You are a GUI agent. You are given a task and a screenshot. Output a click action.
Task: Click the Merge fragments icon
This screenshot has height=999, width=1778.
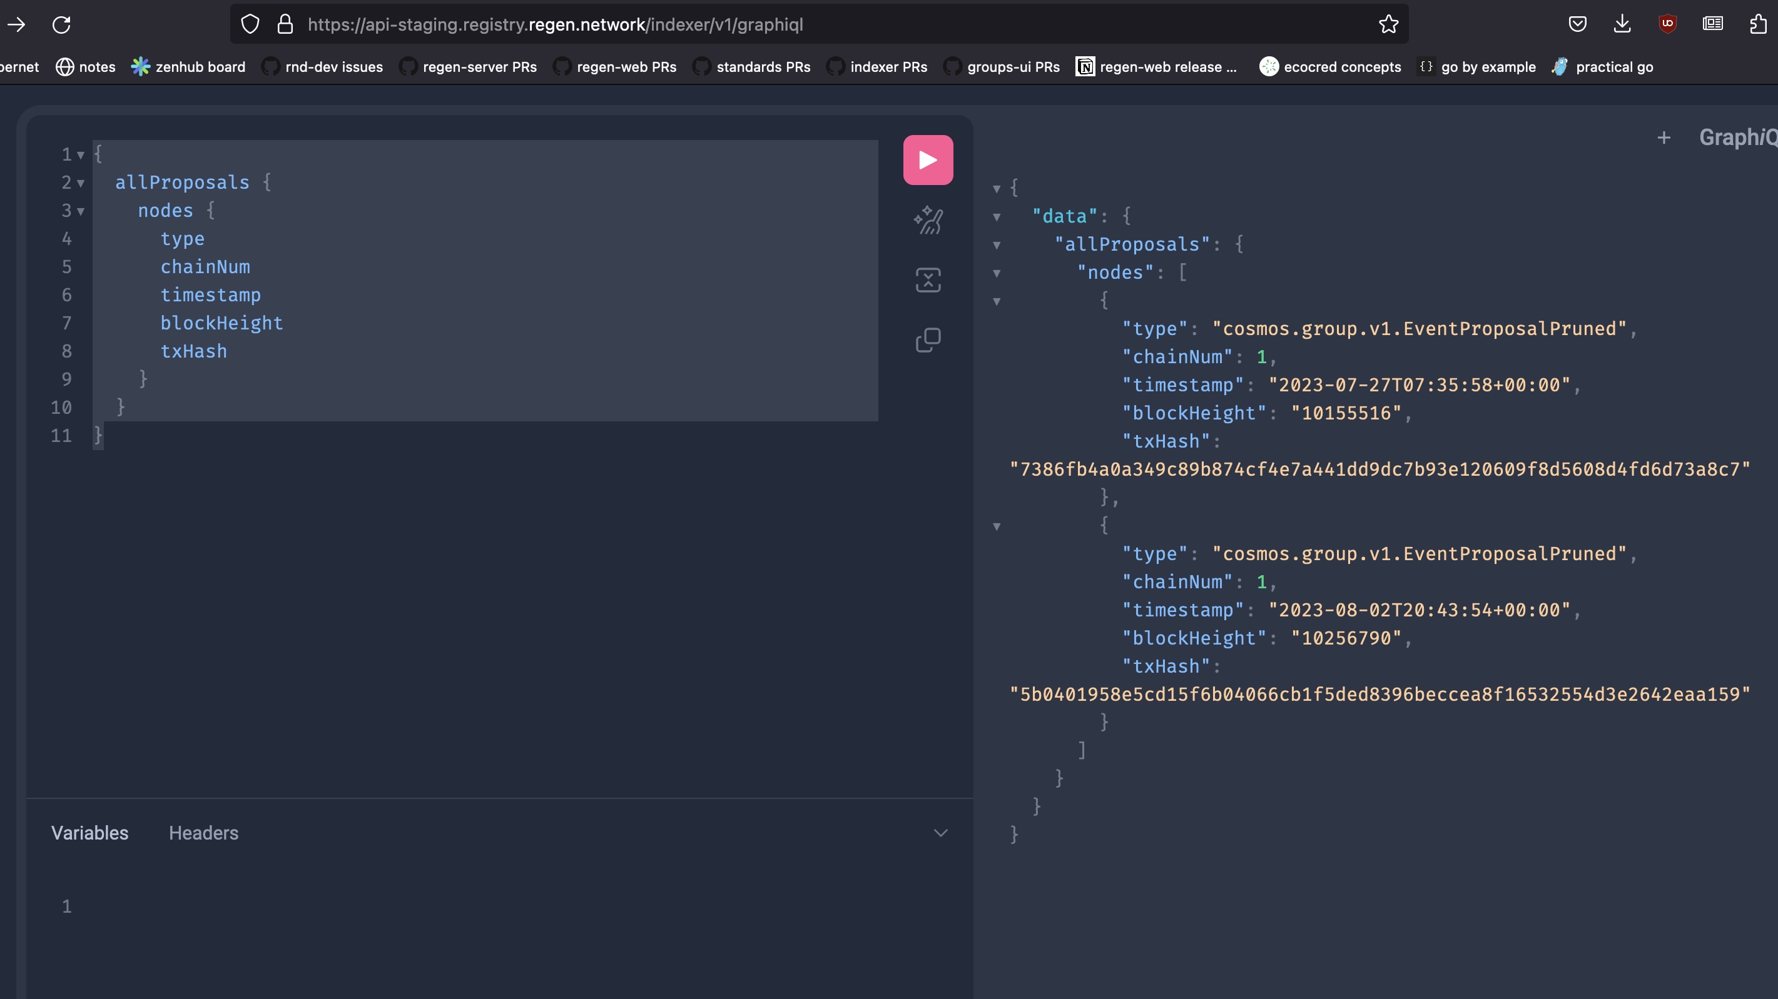point(928,280)
